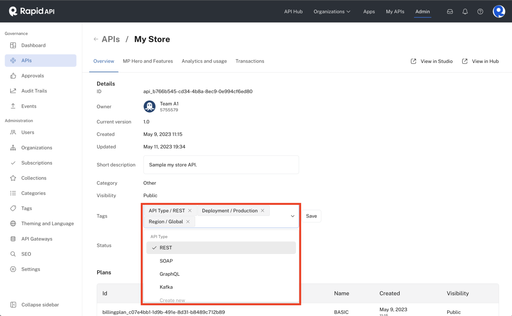
Task: Open the Analytics and usage tab
Action: [204, 61]
